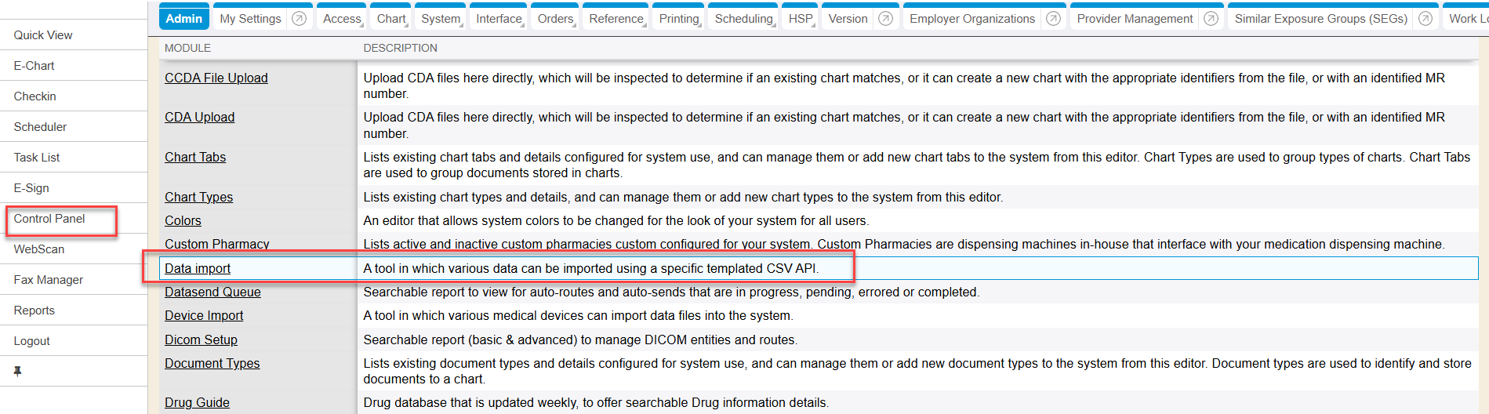Open the Orders dropdown tab
Viewport: 1489px width, 414px height.
(556, 19)
